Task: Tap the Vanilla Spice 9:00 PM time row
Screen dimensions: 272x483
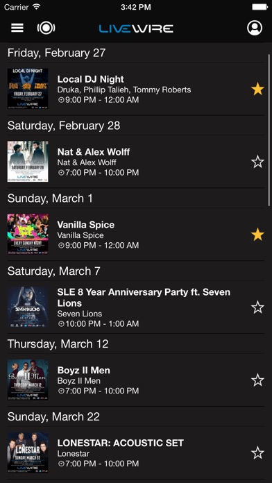Action: click(x=98, y=245)
